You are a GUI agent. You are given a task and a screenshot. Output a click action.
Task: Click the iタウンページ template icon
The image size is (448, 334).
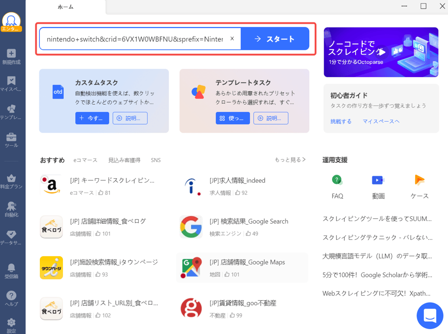tap(52, 267)
